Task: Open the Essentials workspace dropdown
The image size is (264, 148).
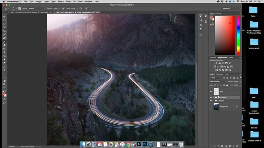Action: tap(231, 8)
